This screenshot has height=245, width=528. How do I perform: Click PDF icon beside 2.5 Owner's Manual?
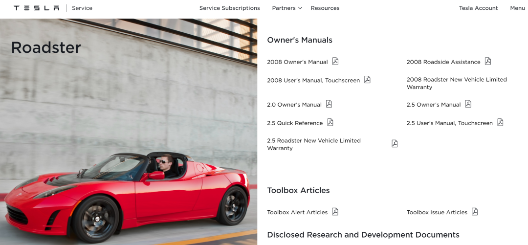(x=468, y=104)
